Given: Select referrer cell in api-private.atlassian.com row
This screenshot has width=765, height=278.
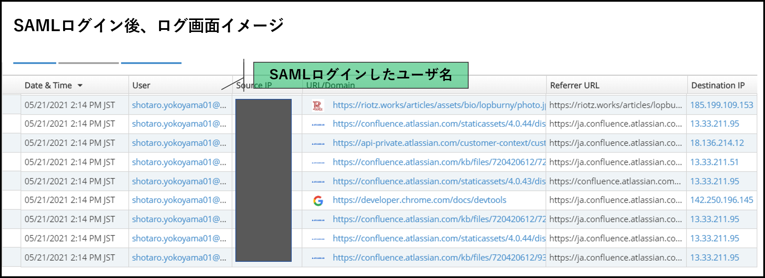Looking at the screenshot, I should pyautogui.click(x=616, y=143).
